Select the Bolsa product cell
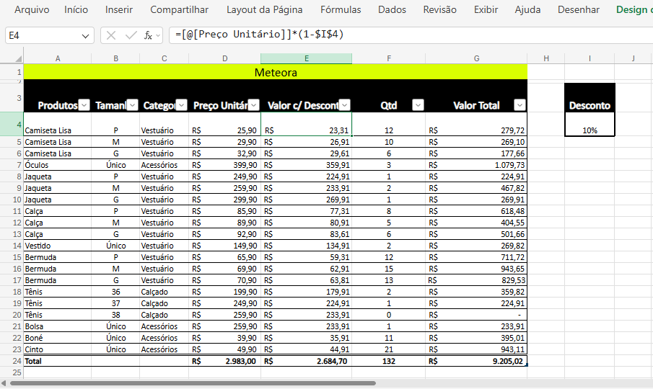 58,326
